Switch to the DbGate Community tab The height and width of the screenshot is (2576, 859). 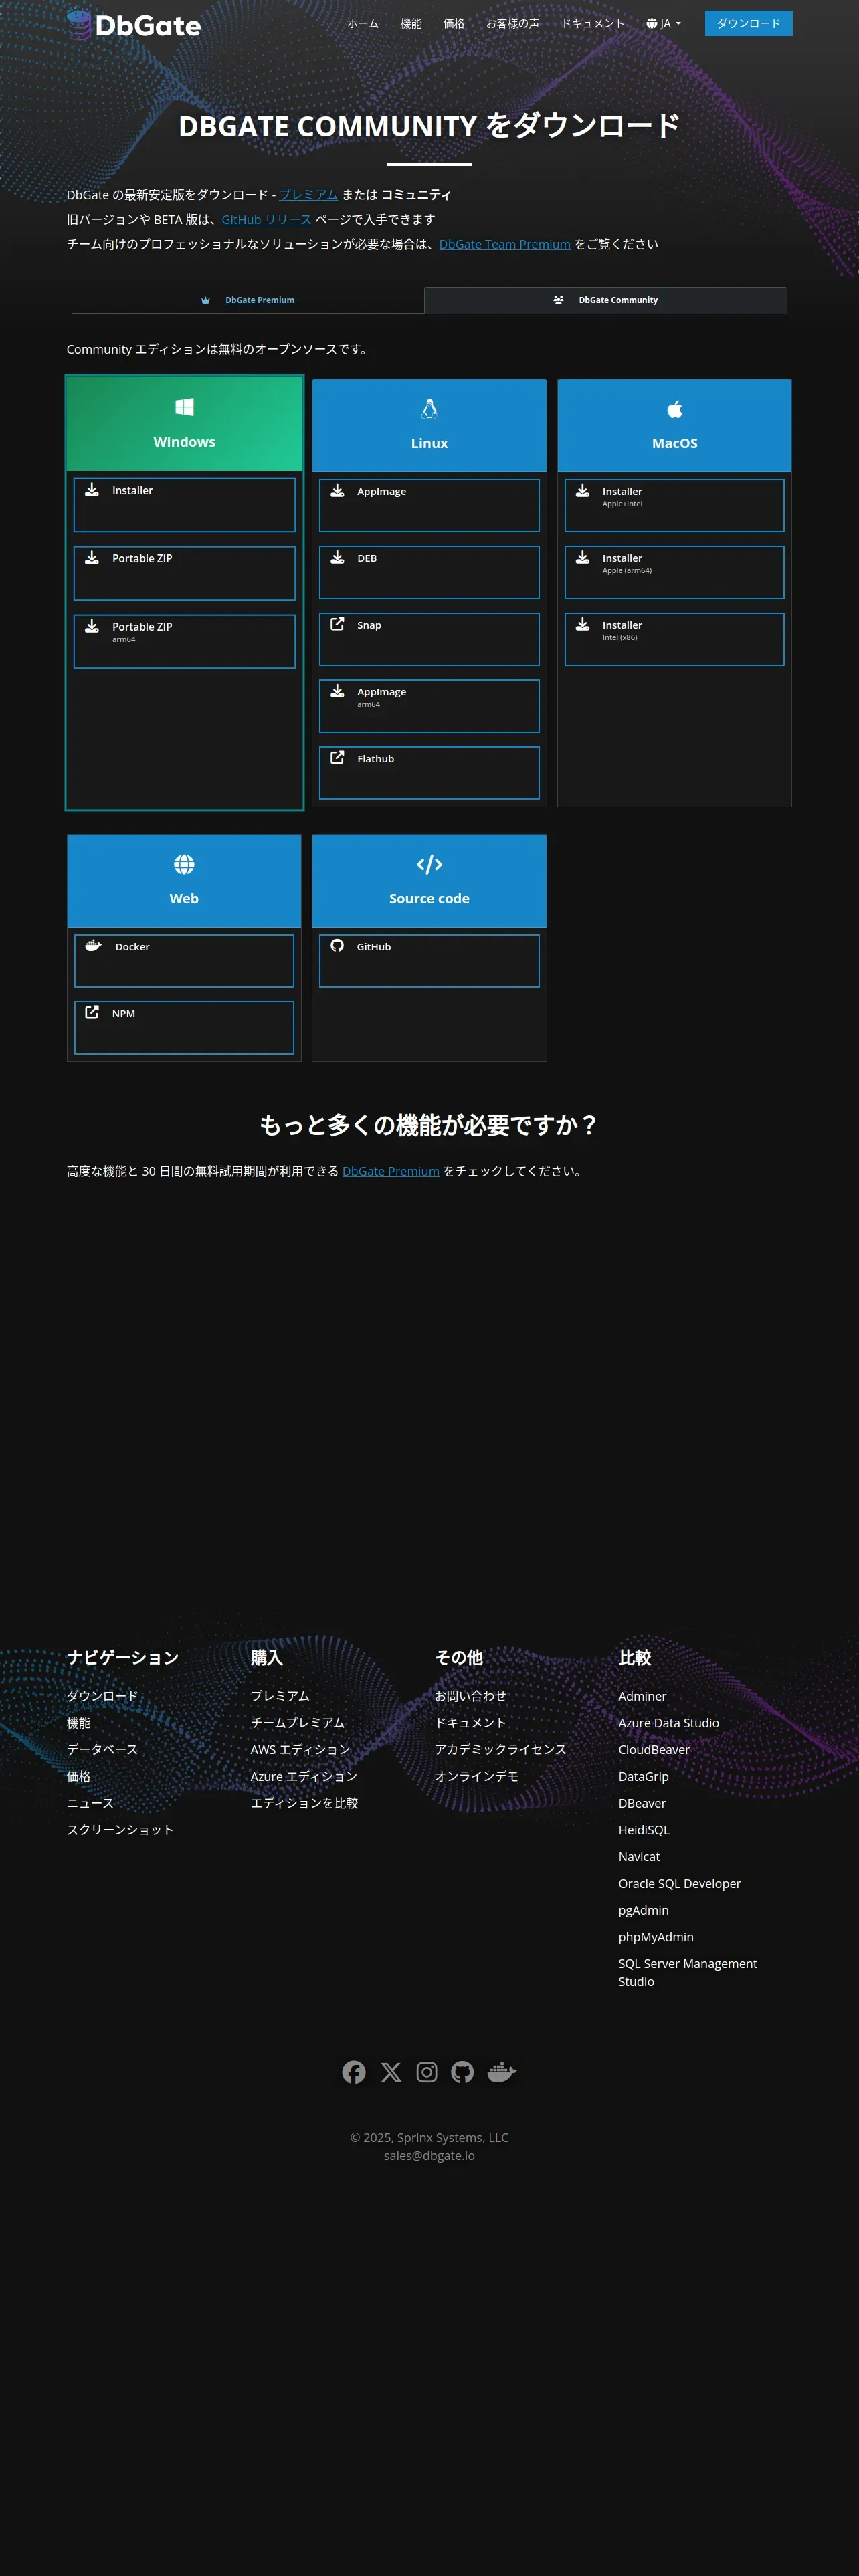[x=606, y=300]
